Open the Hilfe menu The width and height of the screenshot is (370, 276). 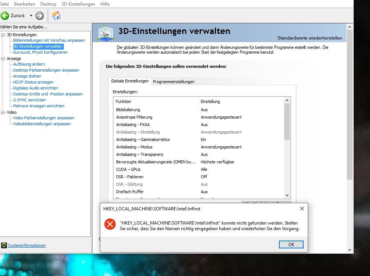click(x=105, y=4)
